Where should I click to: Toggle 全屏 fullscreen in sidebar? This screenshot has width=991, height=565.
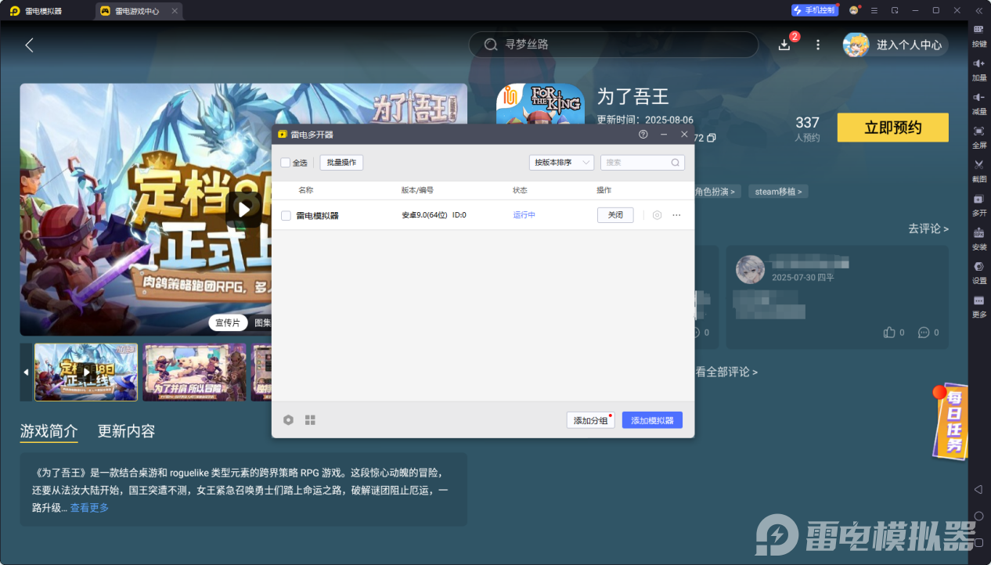click(x=978, y=136)
